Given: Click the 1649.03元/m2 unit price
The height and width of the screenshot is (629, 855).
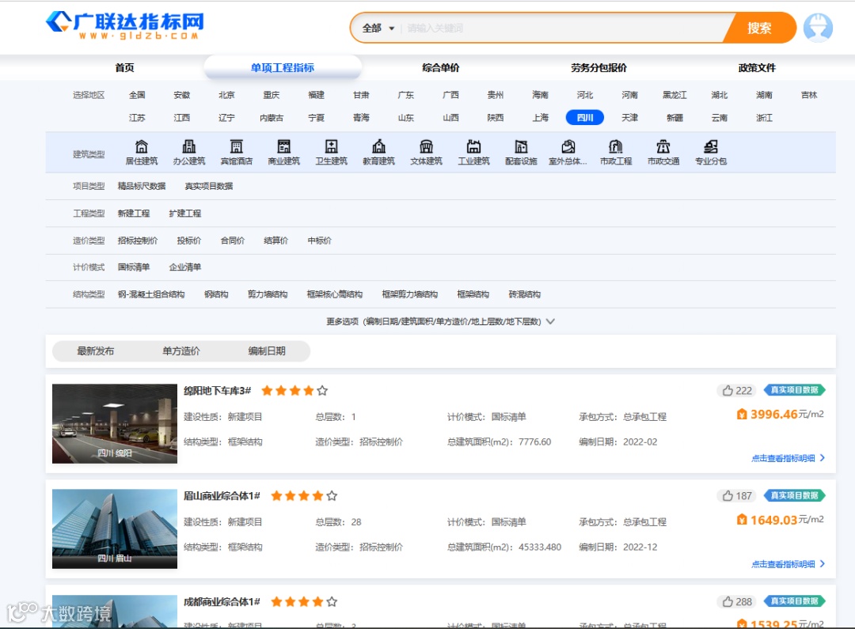Looking at the screenshot, I should click(781, 520).
